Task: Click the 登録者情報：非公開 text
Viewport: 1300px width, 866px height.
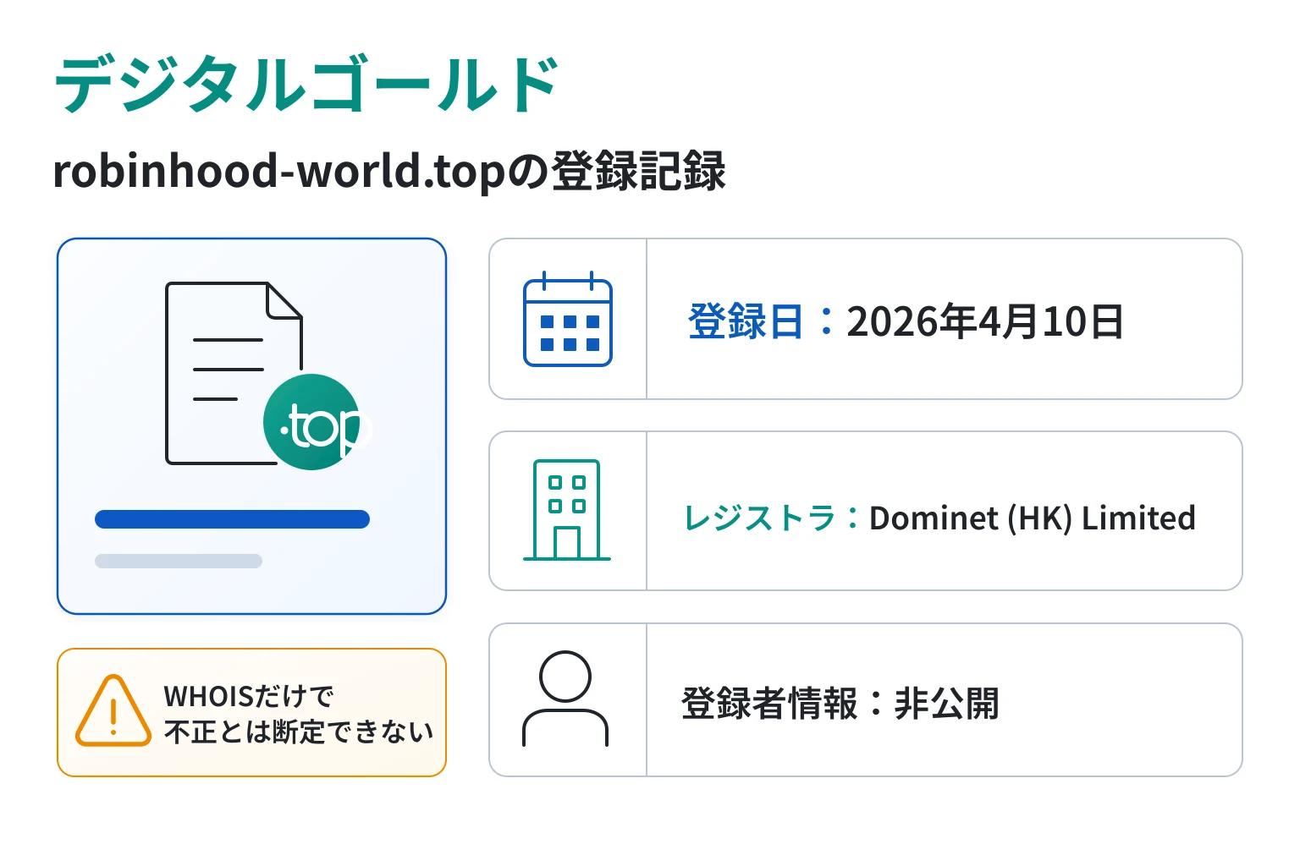Action: pyautogui.click(x=840, y=704)
